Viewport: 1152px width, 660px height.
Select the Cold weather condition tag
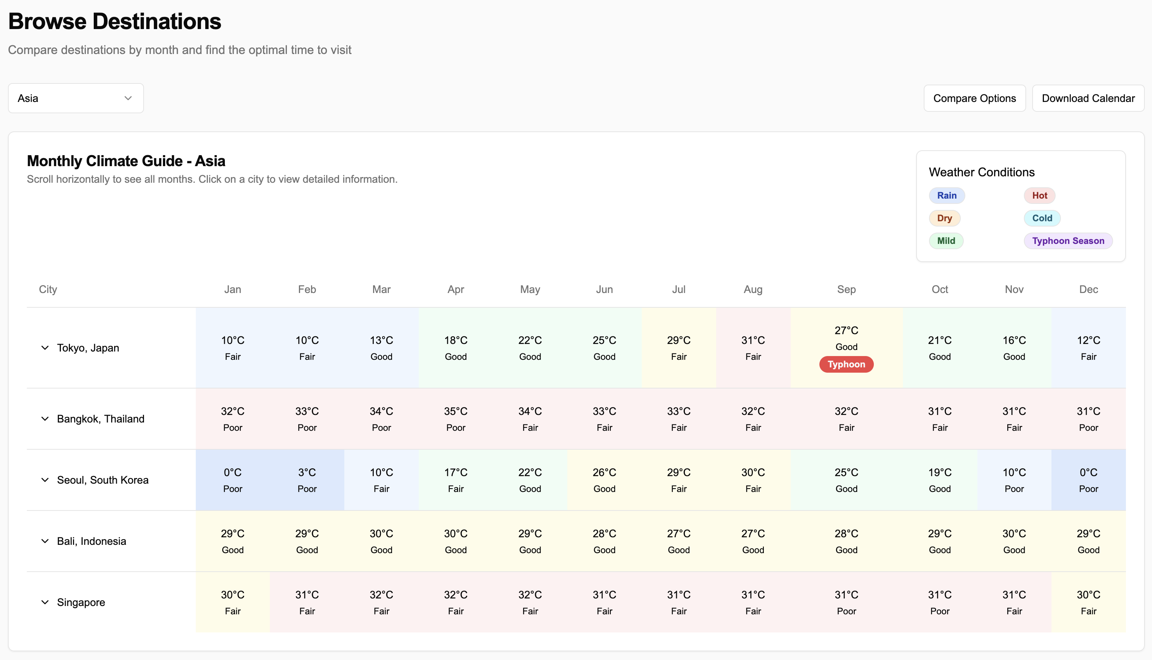click(1042, 218)
